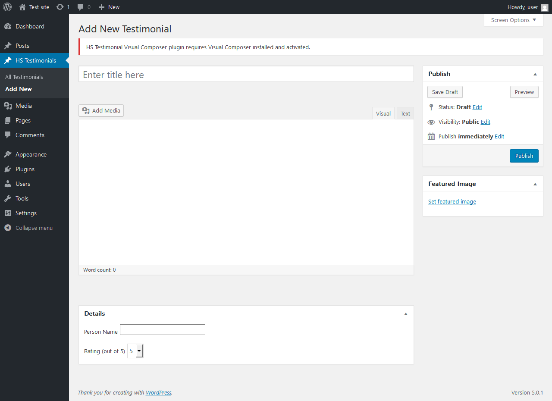Click the Add Media button
552x401 pixels.
click(101, 110)
